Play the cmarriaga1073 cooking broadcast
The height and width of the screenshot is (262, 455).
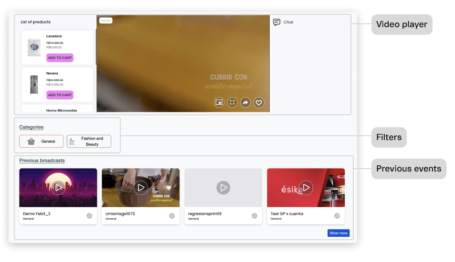[x=141, y=188]
